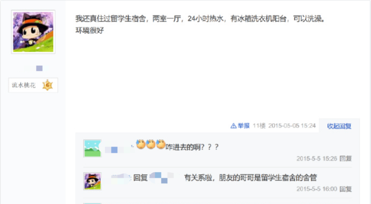Open the 流水桃花 member title badge

click(33, 85)
